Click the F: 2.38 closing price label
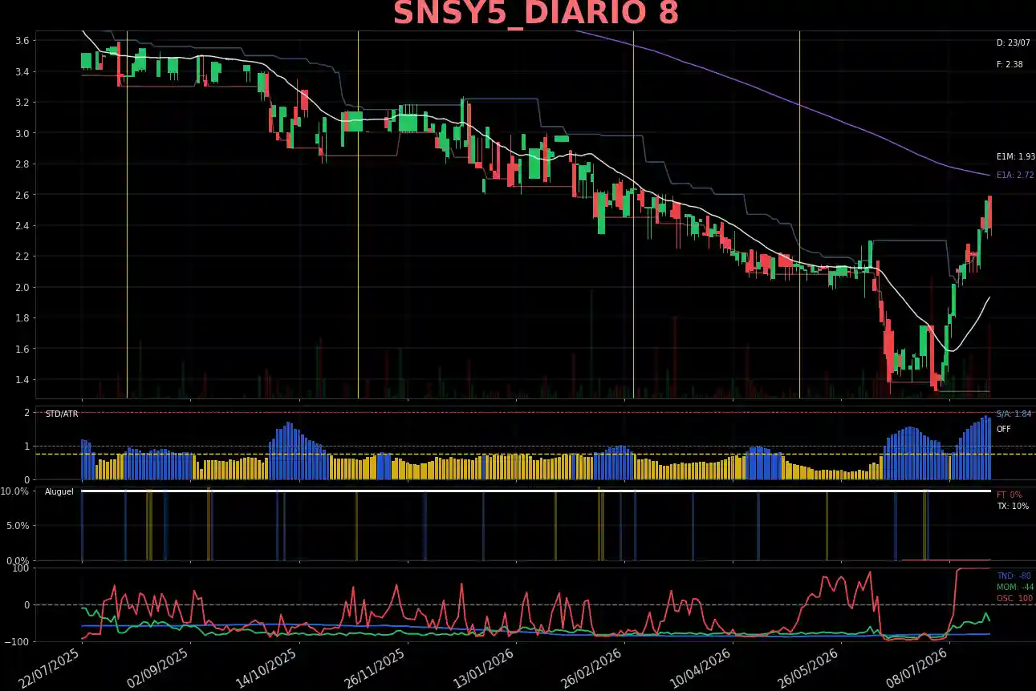Screen dimensions: 1036x691 pos(1010,64)
